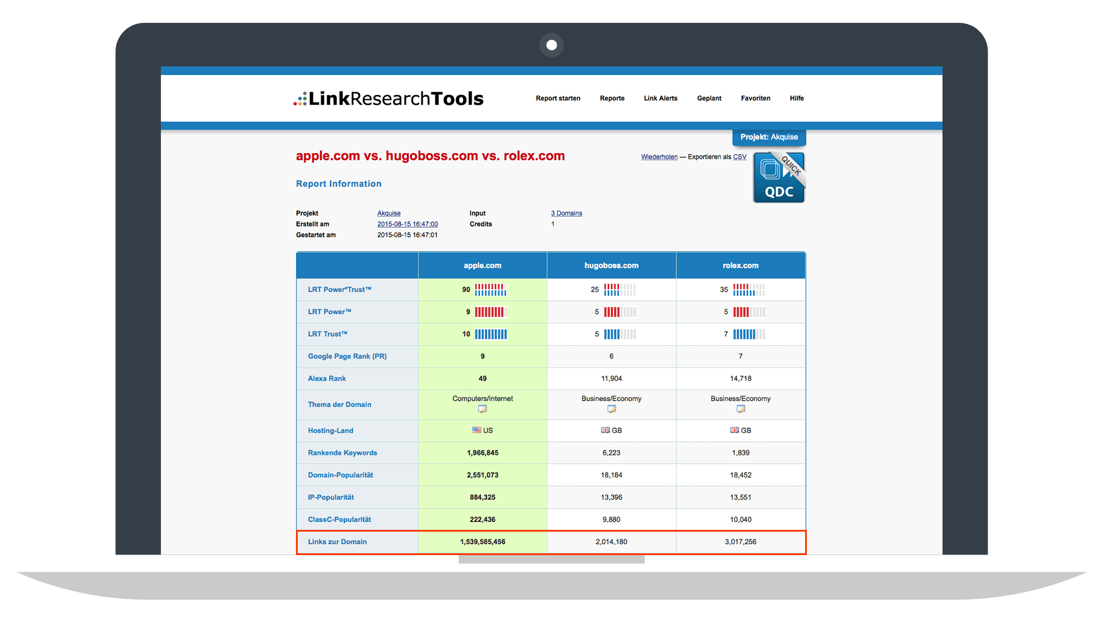Click the GB flag icon for hugoboss.com
Viewport: 1104px width, 622px height.
[605, 430]
